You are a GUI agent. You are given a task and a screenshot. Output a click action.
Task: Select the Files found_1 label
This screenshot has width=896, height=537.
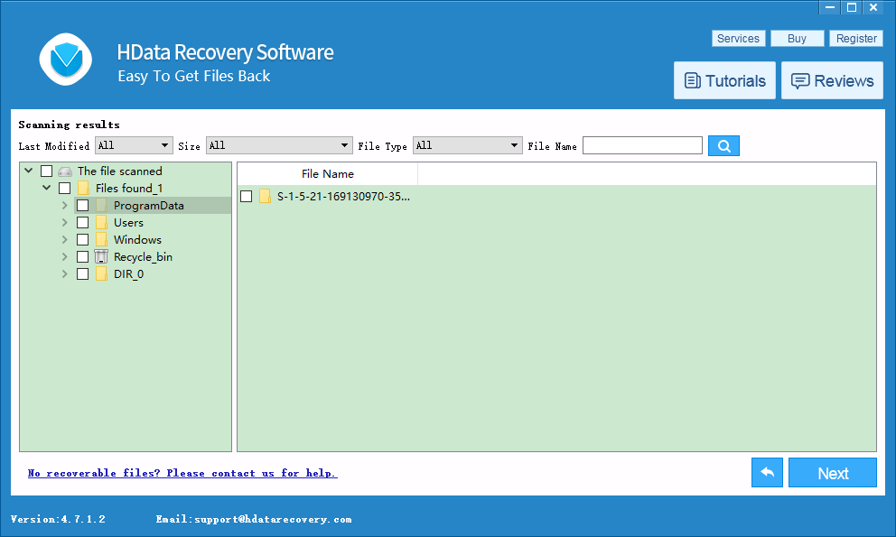(x=129, y=188)
